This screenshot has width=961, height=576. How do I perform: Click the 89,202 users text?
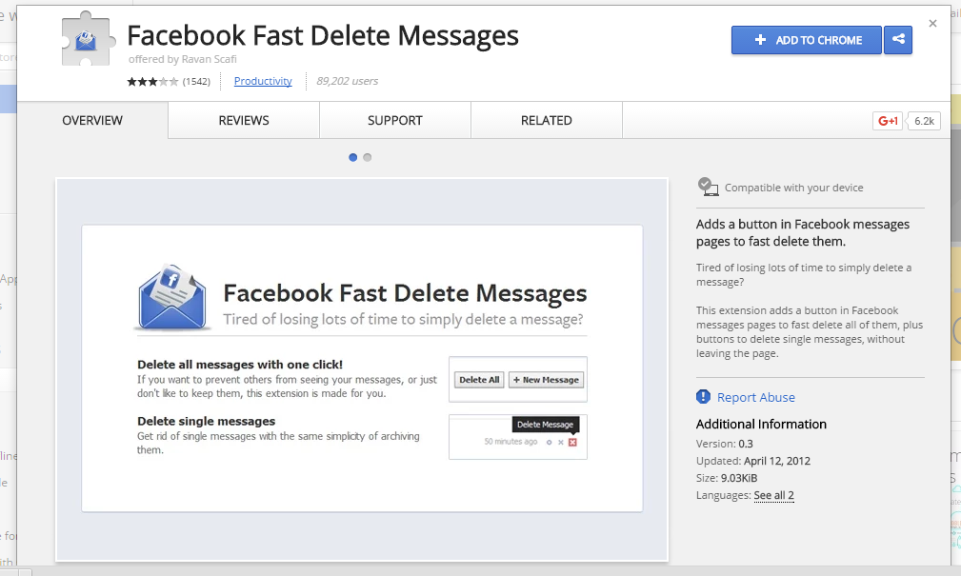point(347,81)
